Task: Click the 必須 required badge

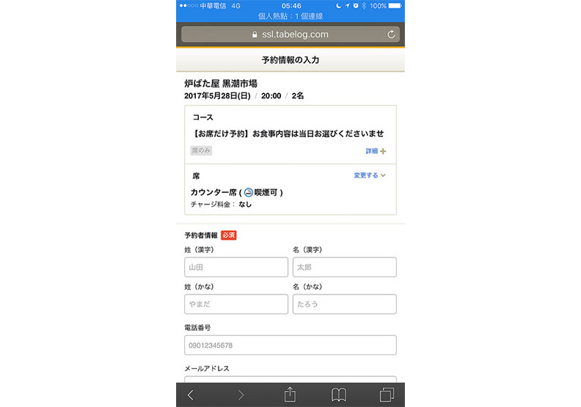Action: (229, 235)
